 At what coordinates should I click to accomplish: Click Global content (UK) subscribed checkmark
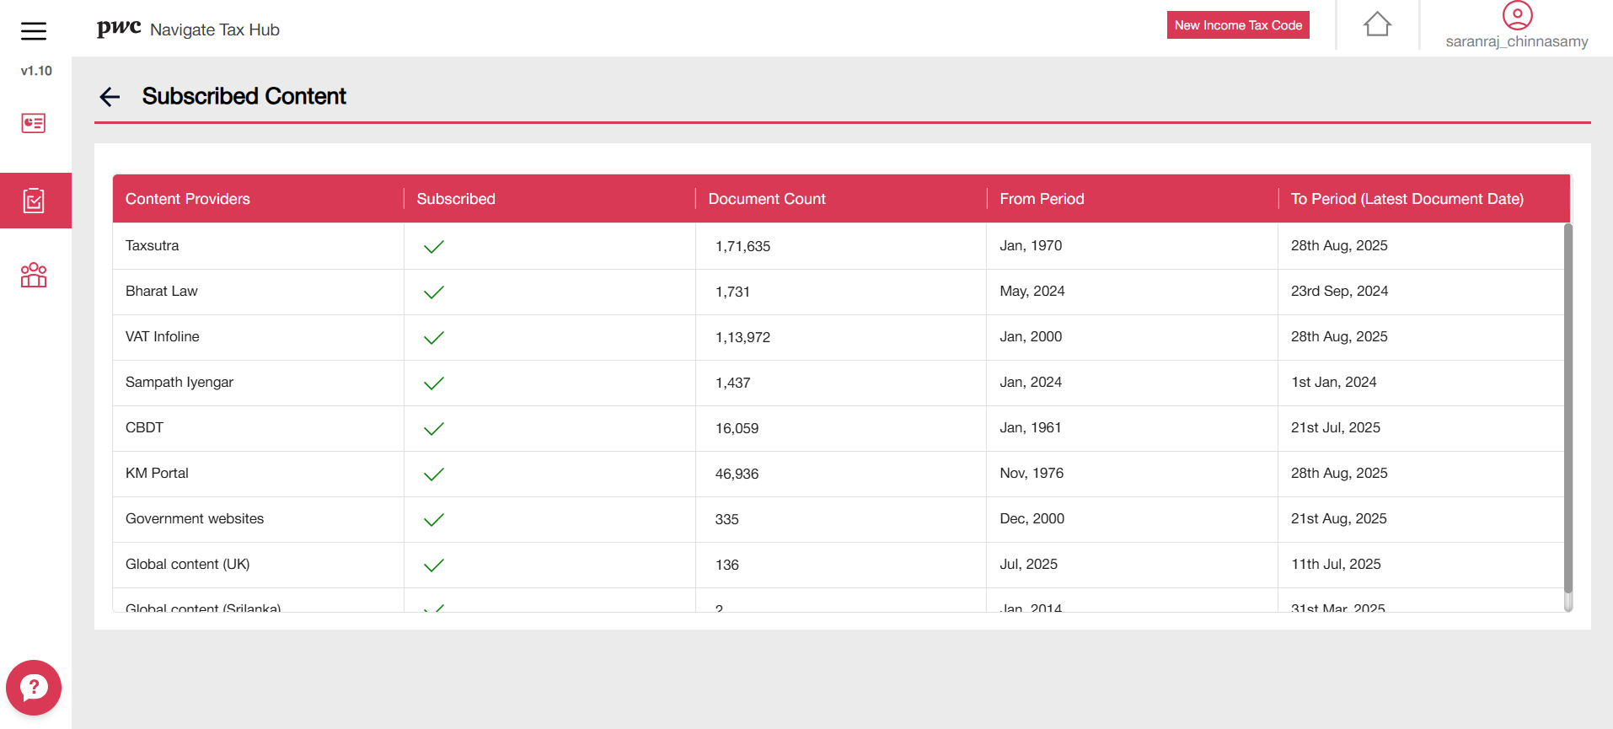pos(434,566)
